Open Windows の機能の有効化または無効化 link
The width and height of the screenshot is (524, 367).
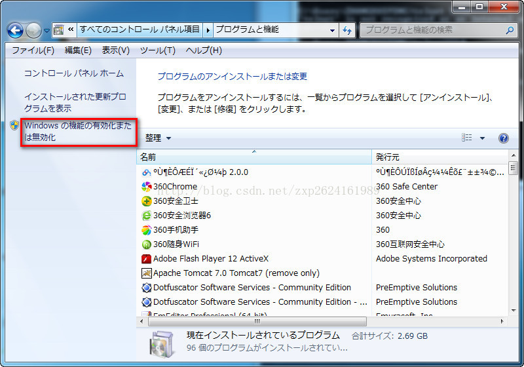(x=78, y=131)
